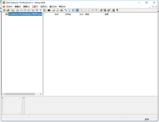The image size is (159, 122).
Task: Click the add disk upload icon
Action: coord(17,10)
